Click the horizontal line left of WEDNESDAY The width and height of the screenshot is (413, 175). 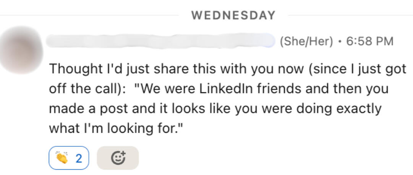click(x=92, y=16)
